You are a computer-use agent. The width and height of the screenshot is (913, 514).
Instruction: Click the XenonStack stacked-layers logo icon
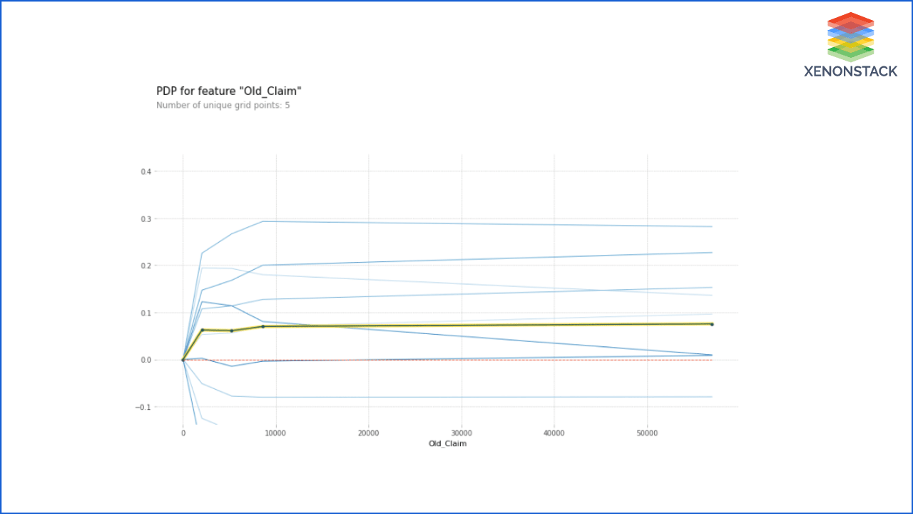pos(850,36)
